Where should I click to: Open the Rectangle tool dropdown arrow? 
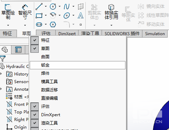[x=46, y=15]
